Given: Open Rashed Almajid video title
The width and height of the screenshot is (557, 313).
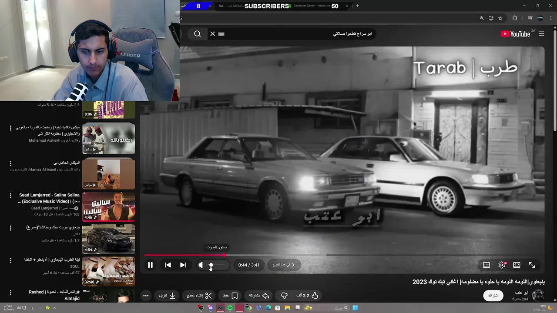Looking at the screenshot, I should click(54, 295).
